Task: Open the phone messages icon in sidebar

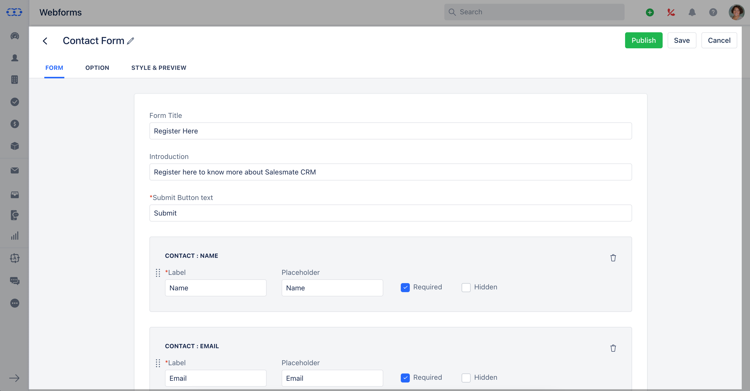Action: 15,215
